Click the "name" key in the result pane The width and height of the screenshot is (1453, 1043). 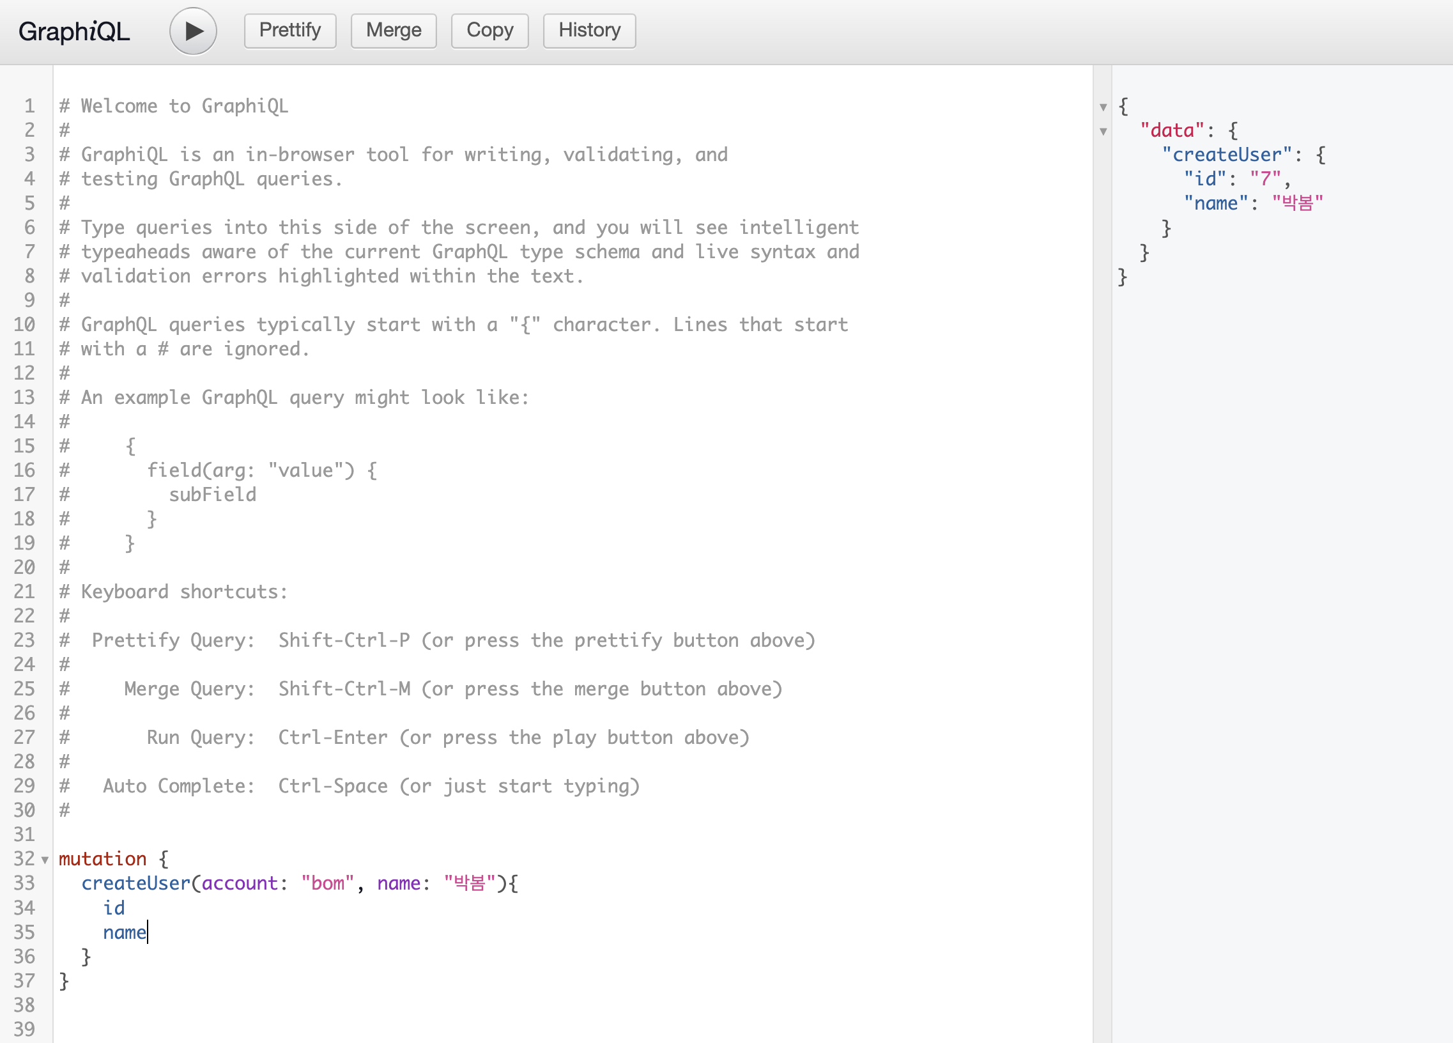click(1216, 203)
